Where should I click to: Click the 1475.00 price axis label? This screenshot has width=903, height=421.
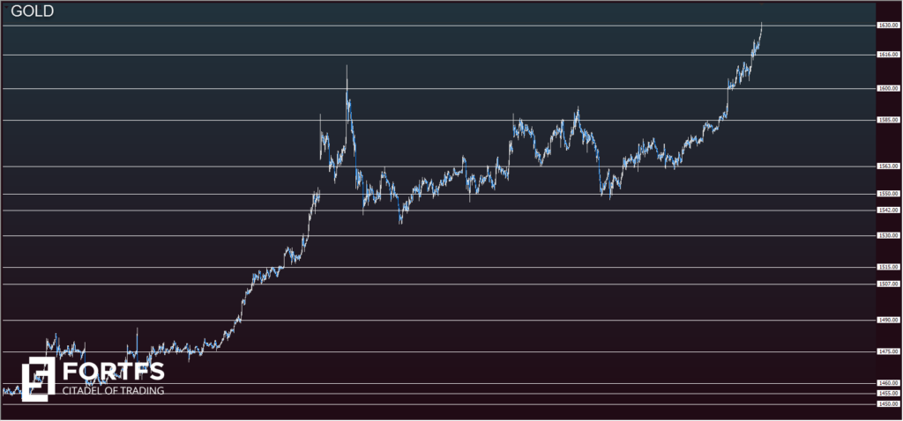click(x=887, y=351)
